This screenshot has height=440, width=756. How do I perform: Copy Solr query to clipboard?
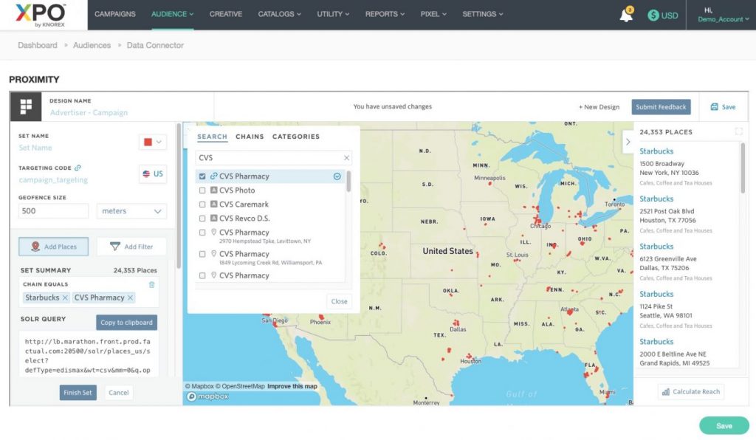[x=126, y=323]
